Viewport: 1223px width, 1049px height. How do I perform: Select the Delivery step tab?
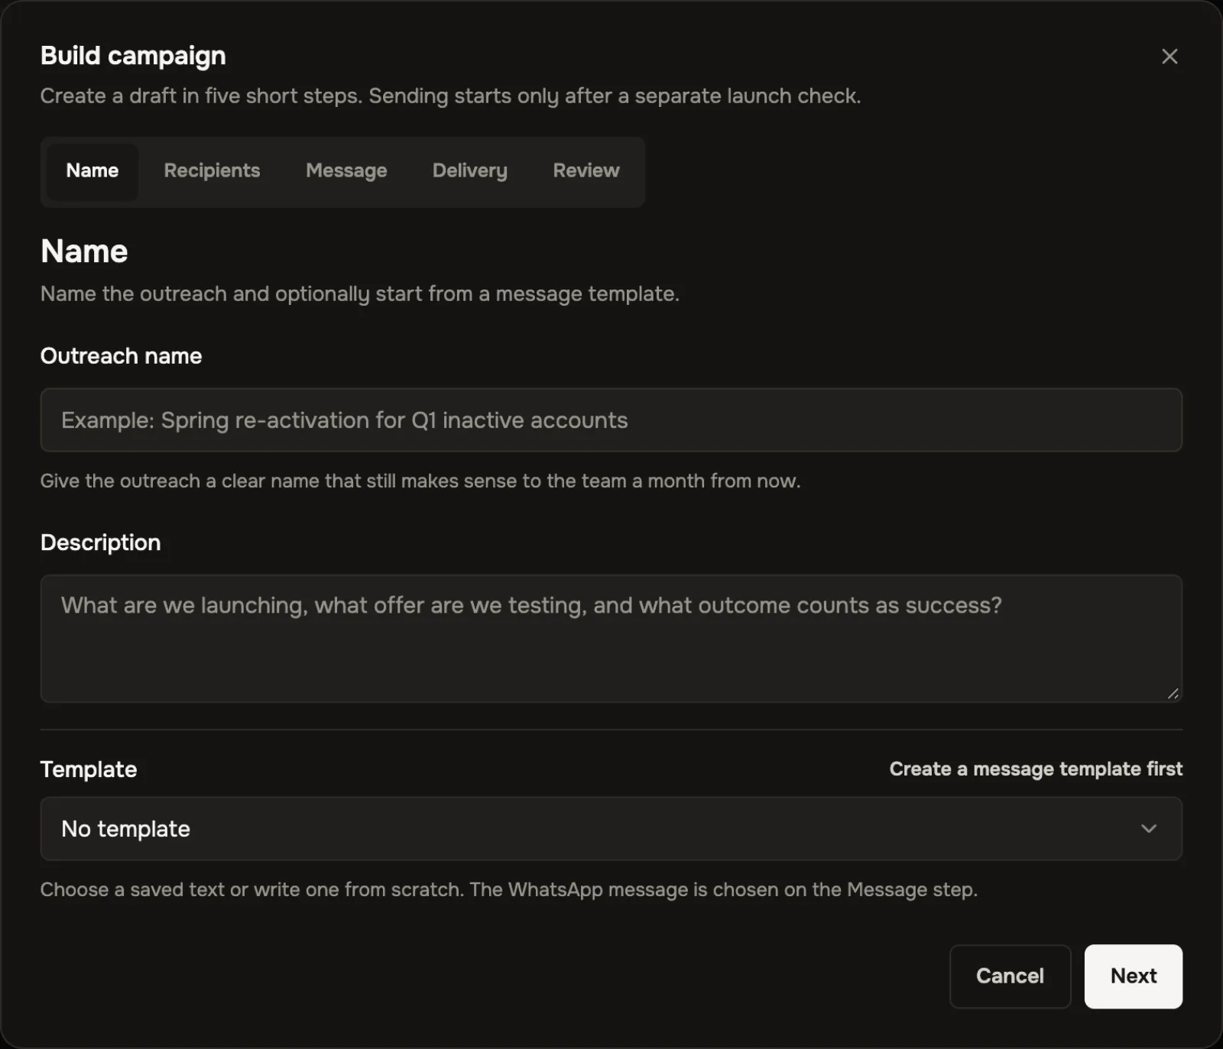469,171
